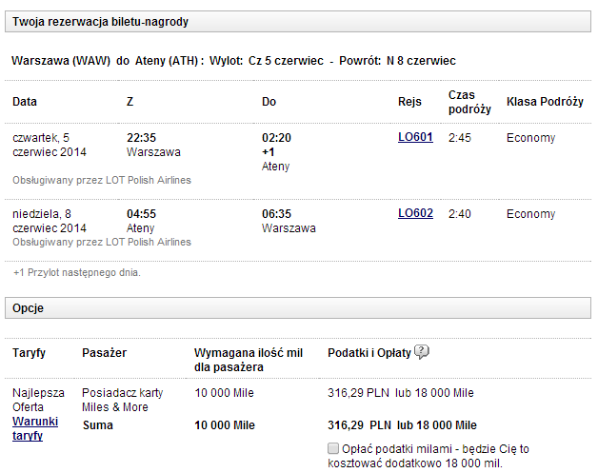Screen dimensions: 598x473
Task: Click the Data column header
Action: 25,102
